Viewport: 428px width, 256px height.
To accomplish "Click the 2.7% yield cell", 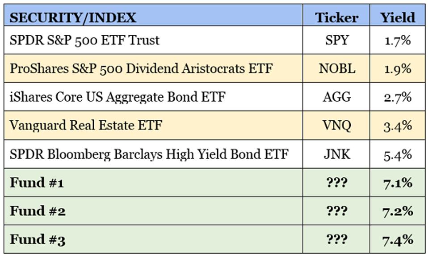I will 397,97.
